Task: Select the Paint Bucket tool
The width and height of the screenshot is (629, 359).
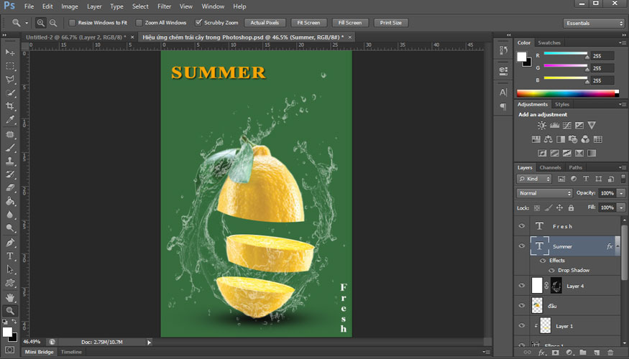Action: point(9,201)
